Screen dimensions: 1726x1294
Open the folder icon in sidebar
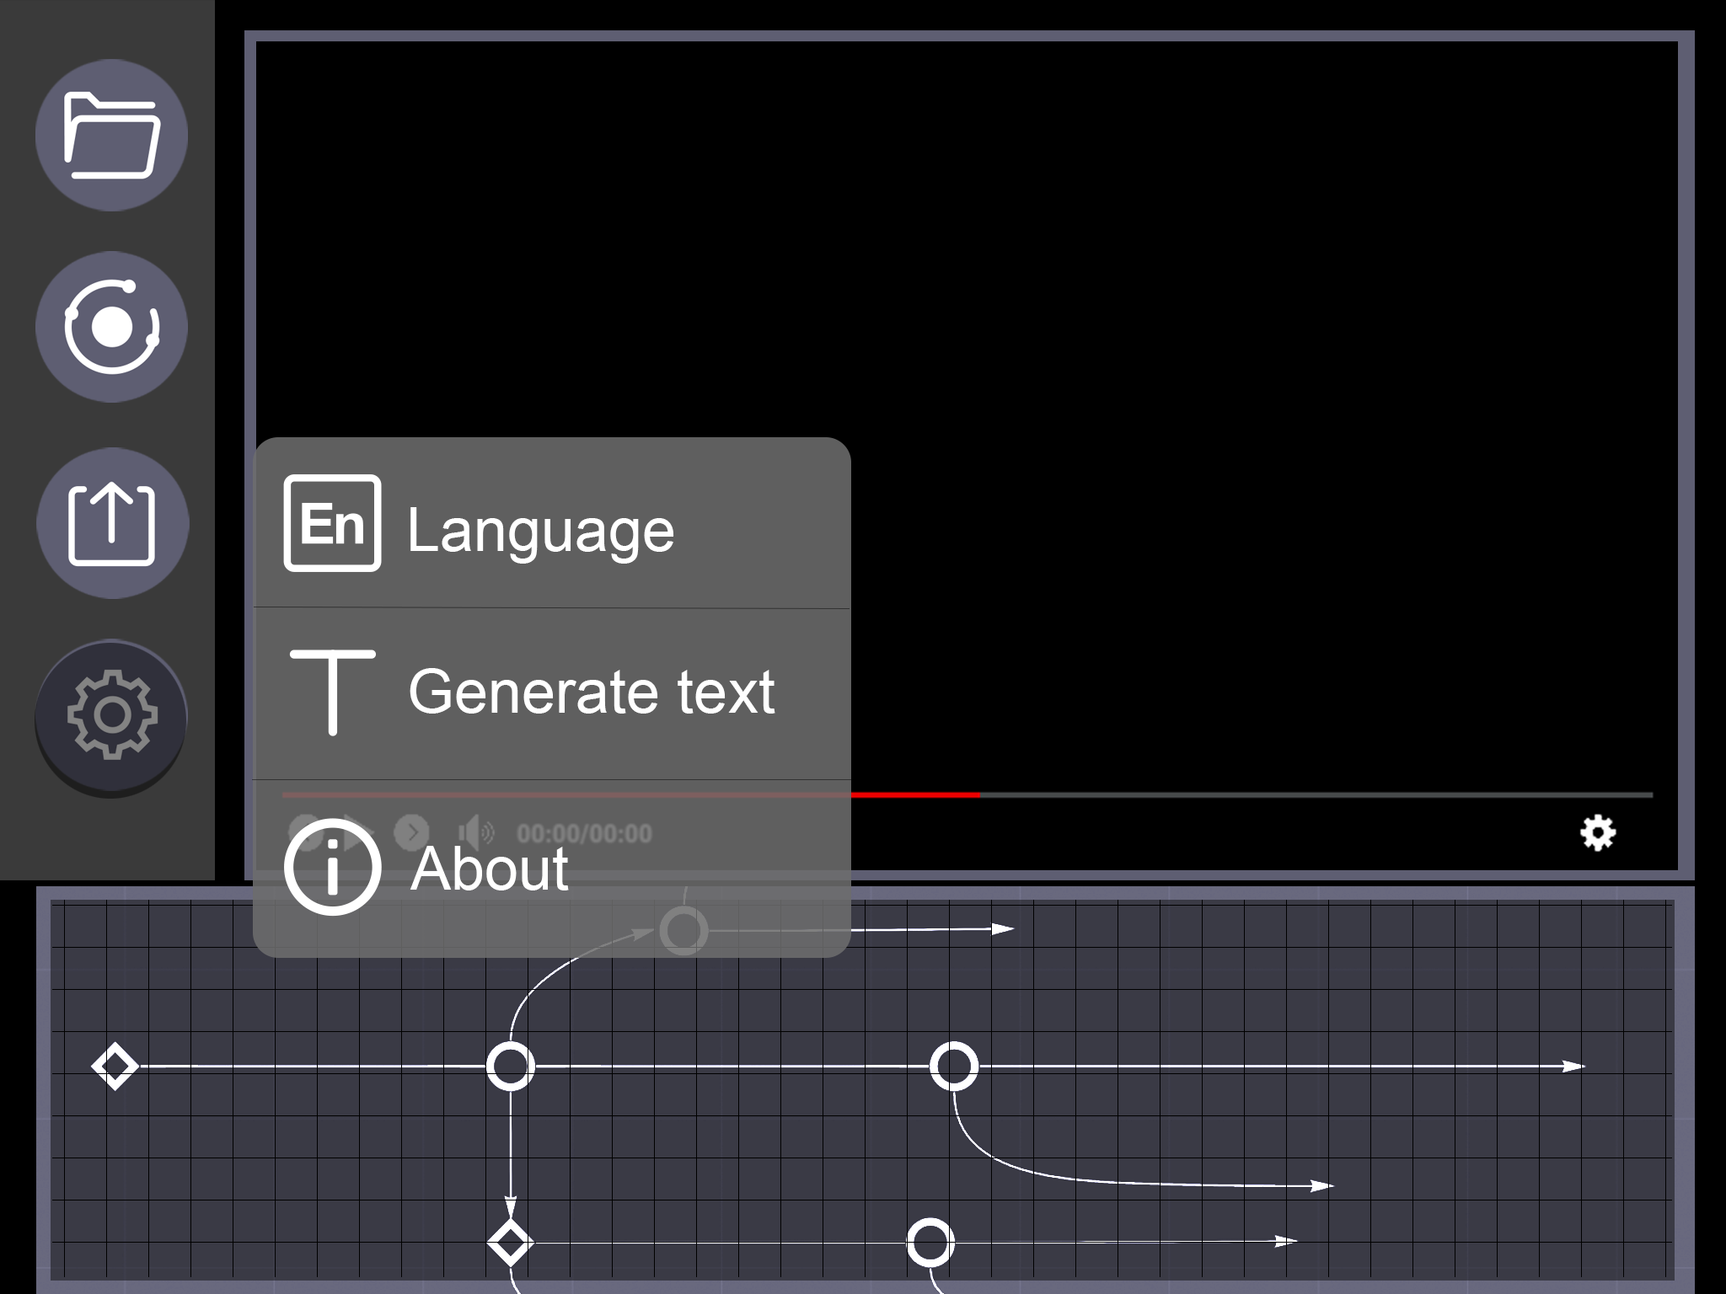111,135
